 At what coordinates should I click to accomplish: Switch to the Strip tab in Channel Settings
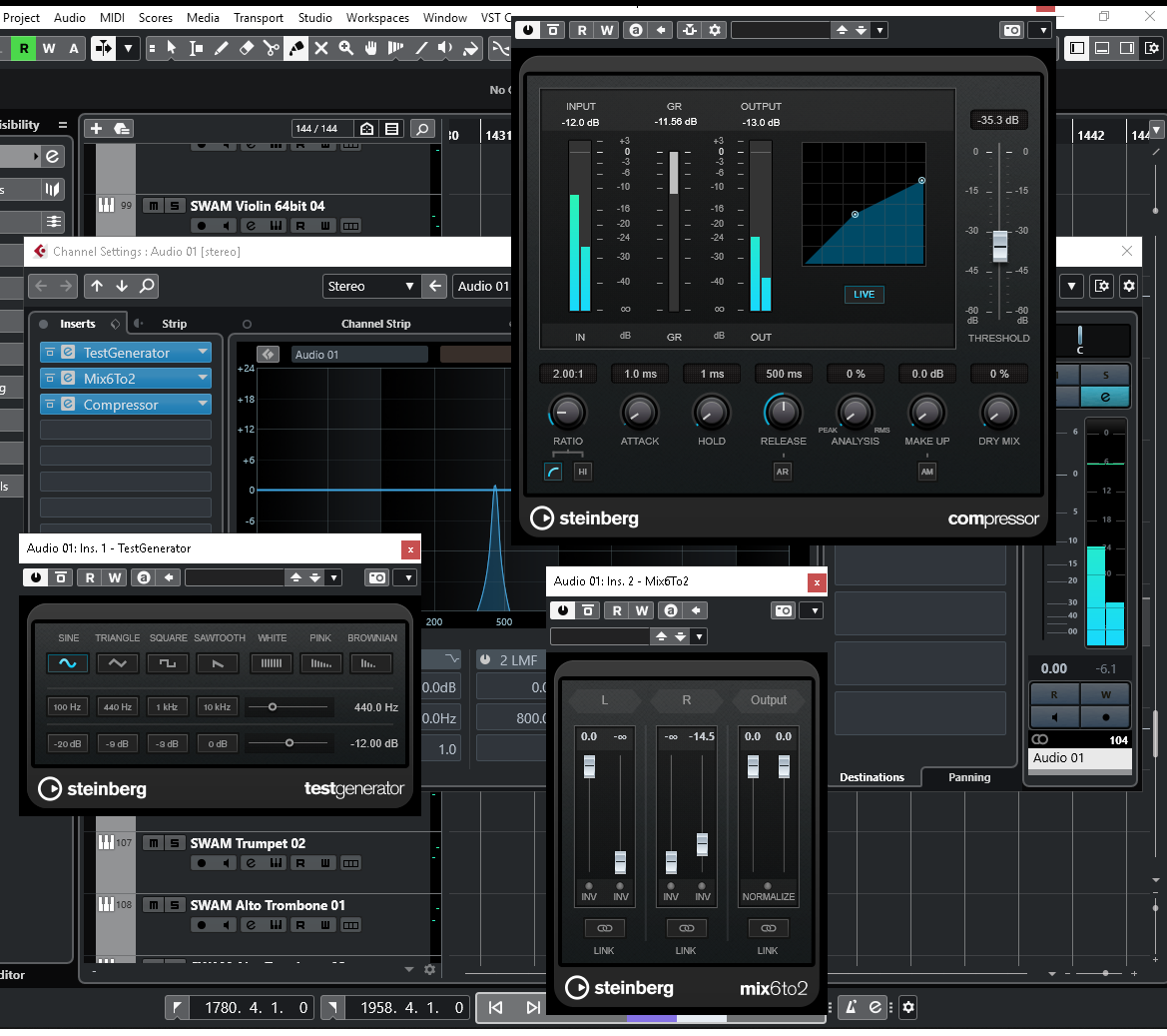tap(174, 324)
